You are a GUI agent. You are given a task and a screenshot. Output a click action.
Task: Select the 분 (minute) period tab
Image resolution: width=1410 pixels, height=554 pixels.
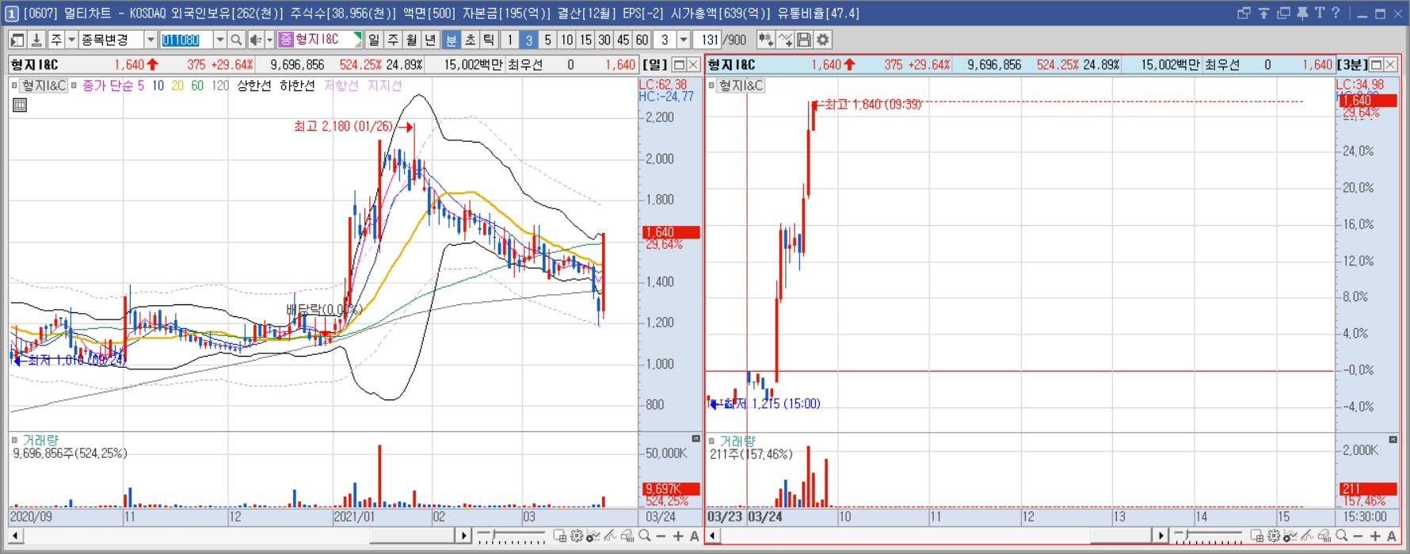point(451,40)
